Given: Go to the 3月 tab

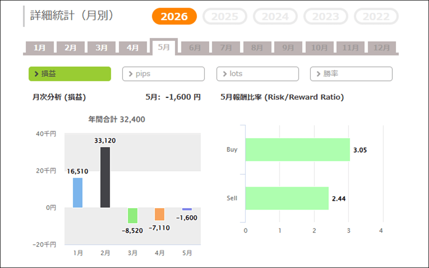Looking at the screenshot, I should [102, 48].
